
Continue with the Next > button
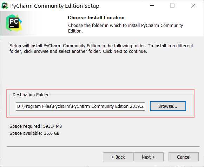tap(148, 157)
